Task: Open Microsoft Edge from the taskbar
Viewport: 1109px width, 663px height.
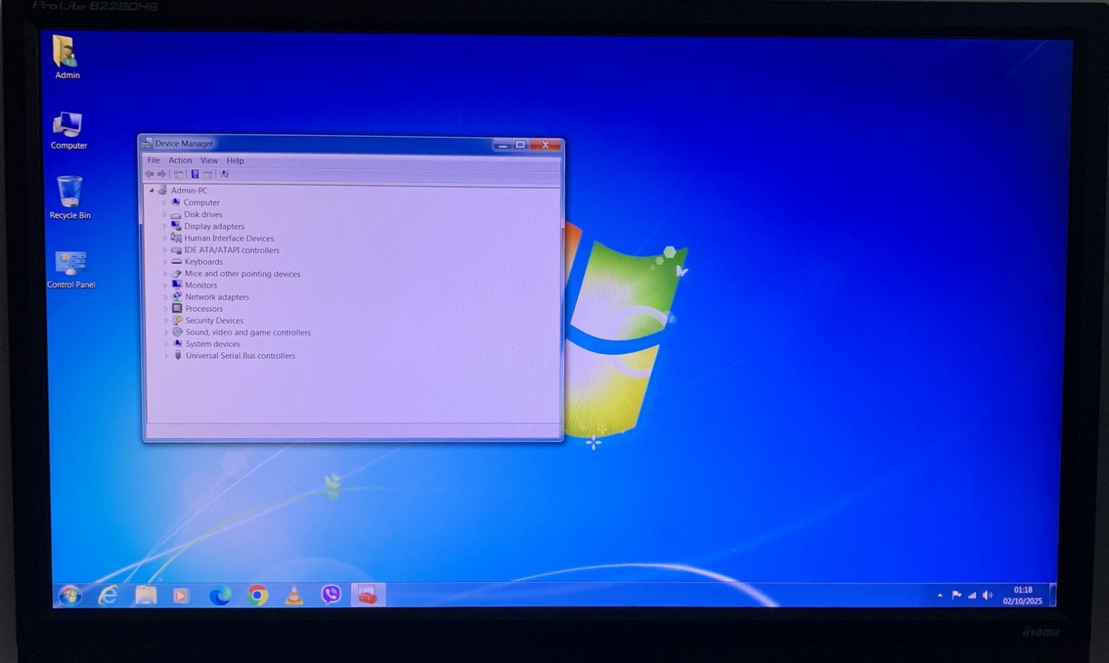Action: coord(220,595)
